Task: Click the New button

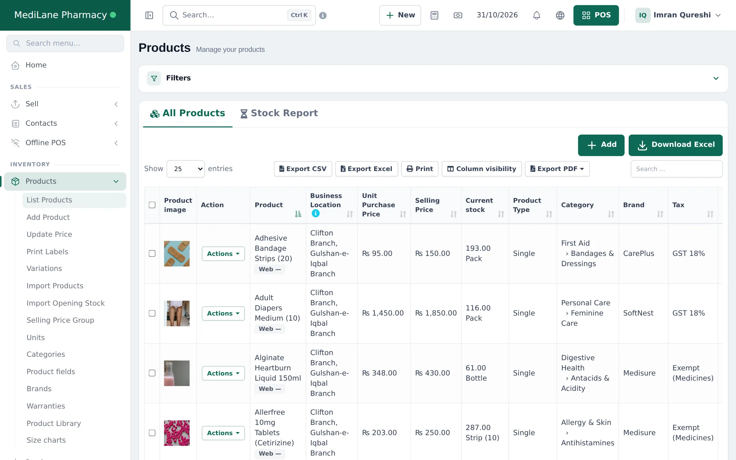Action: coord(400,15)
